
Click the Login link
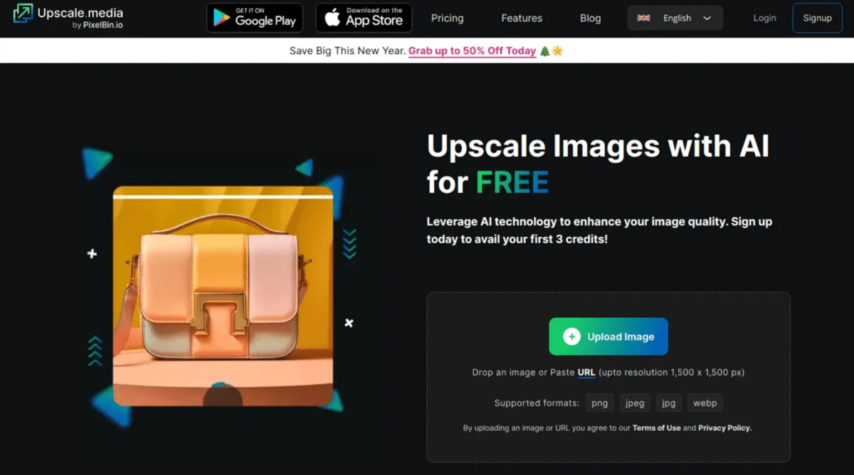click(764, 18)
